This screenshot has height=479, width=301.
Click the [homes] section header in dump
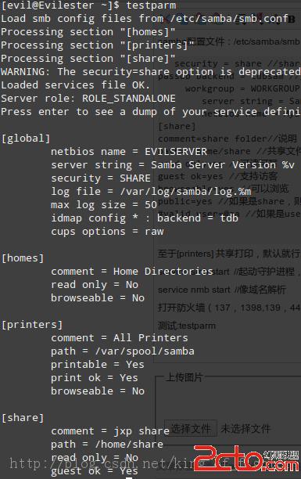click(x=23, y=258)
